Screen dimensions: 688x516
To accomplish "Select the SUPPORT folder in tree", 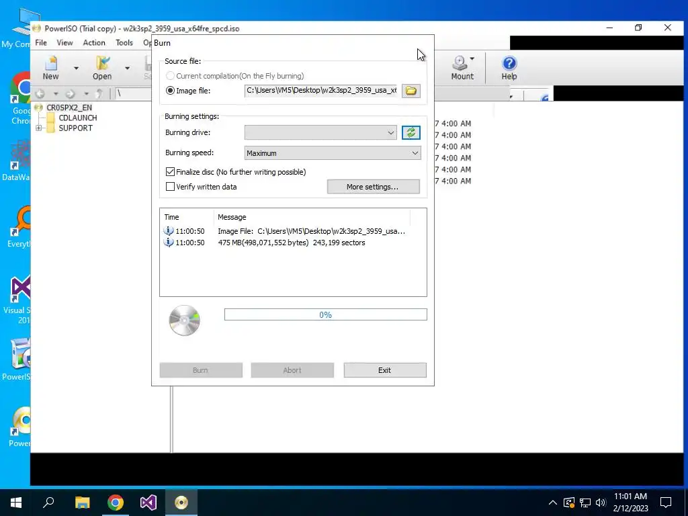I will [x=75, y=128].
